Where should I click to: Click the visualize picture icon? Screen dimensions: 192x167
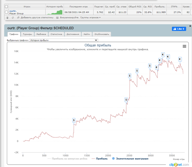pos(57,18)
